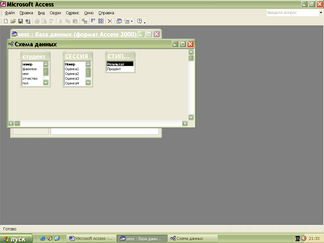Open the Справка menu
Viewport: 324px width, 243px height.
pos(106,13)
